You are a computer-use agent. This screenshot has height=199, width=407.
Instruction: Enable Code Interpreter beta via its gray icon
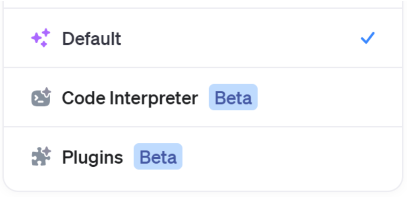coord(41,97)
